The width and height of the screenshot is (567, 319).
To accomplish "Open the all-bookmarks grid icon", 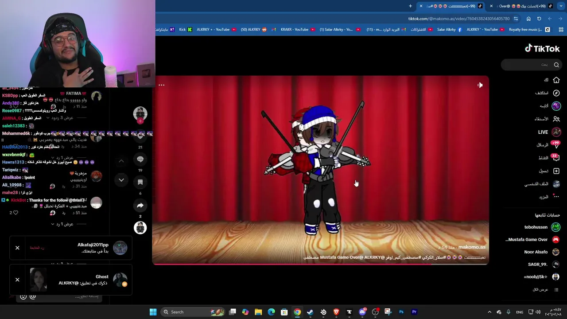I will [x=561, y=30].
